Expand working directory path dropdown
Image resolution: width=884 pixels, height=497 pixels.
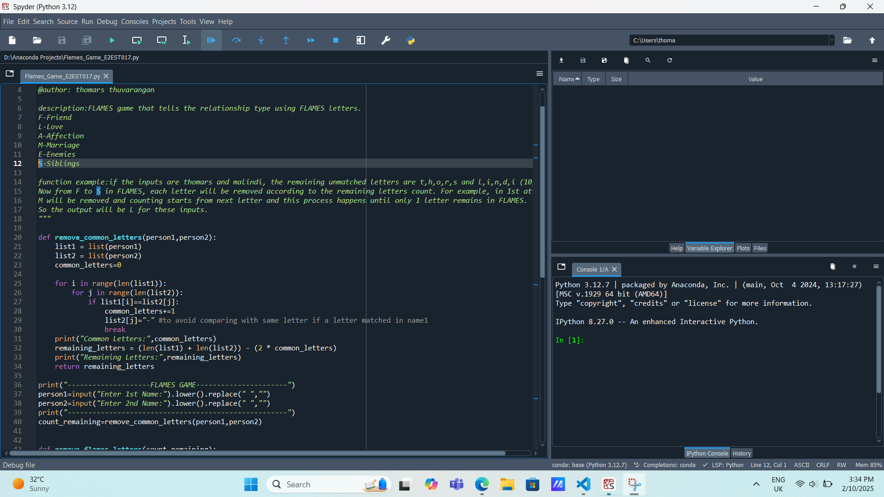pos(831,41)
